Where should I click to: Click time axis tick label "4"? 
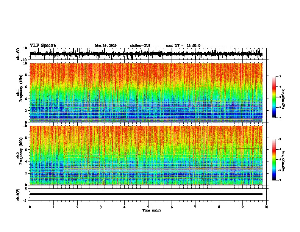coord(125,207)
